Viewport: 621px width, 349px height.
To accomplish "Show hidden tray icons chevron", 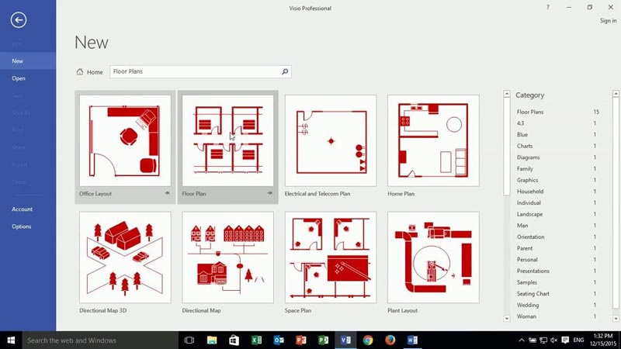I will 522,340.
